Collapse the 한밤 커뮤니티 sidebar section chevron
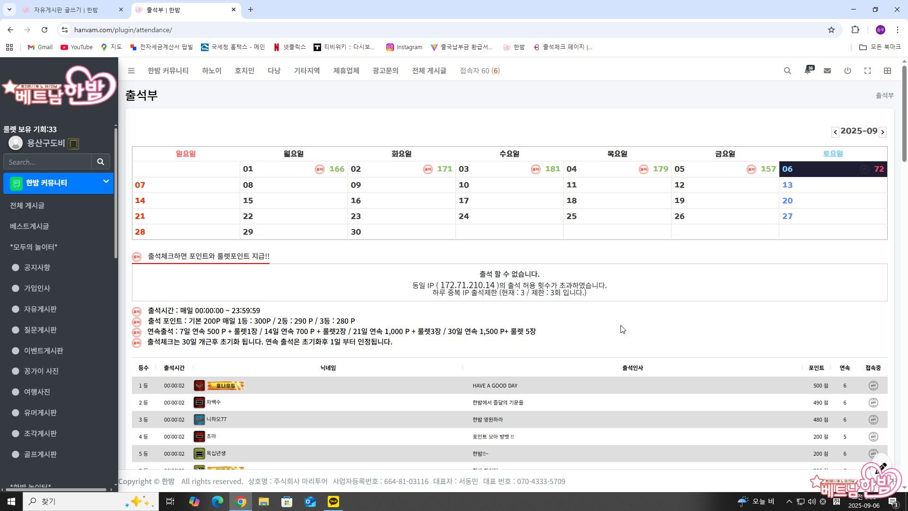This screenshot has width=908, height=511. [106, 182]
